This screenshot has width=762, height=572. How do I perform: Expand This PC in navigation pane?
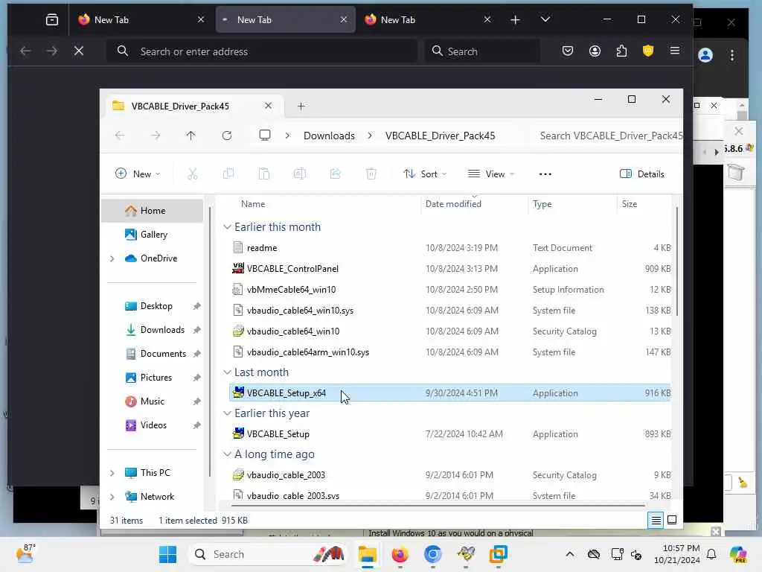[x=112, y=473]
